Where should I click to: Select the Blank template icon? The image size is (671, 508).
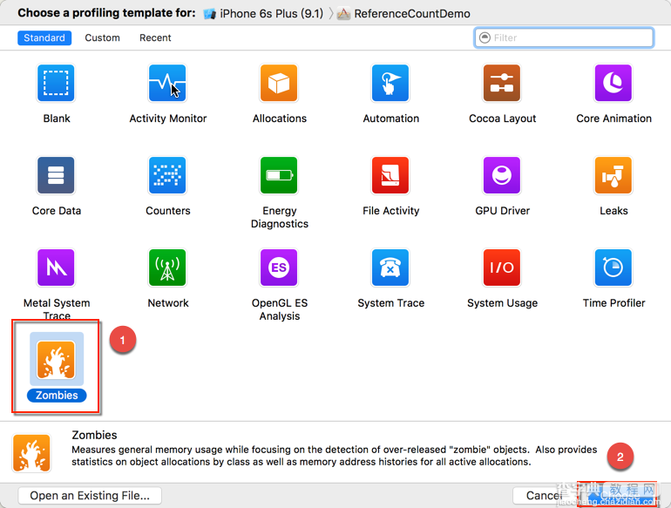click(56, 83)
